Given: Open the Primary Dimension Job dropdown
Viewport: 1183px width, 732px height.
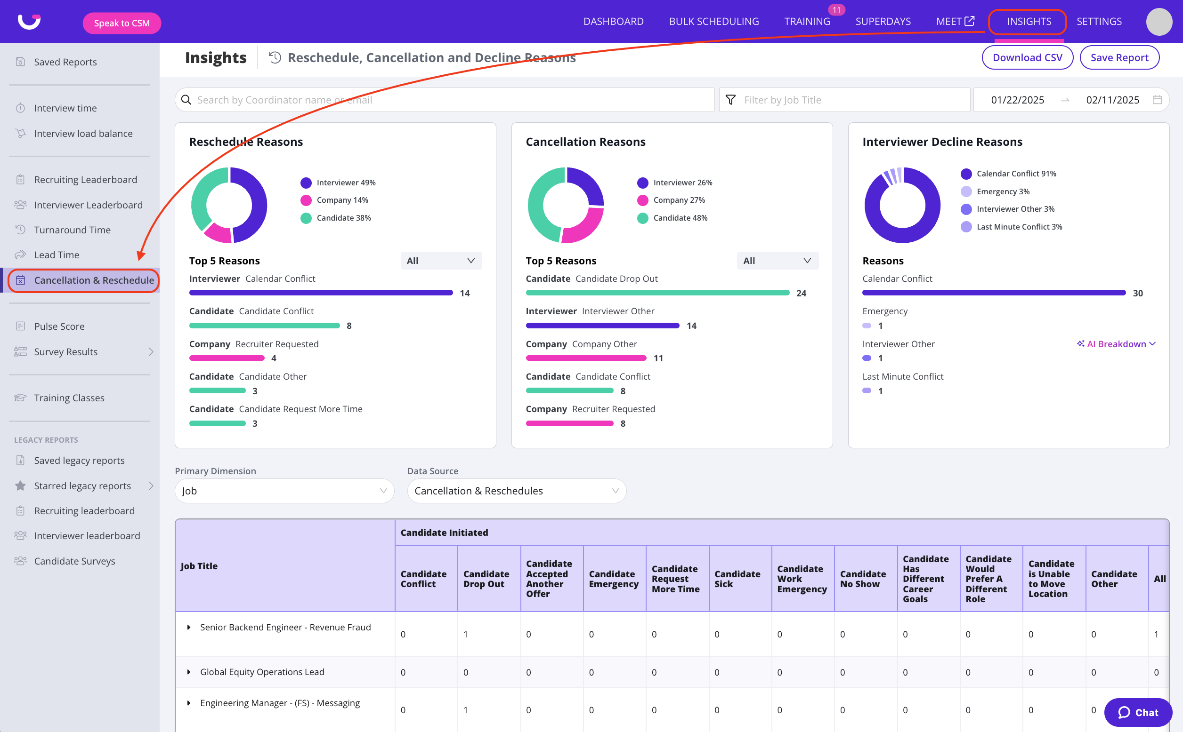Looking at the screenshot, I should coord(284,490).
